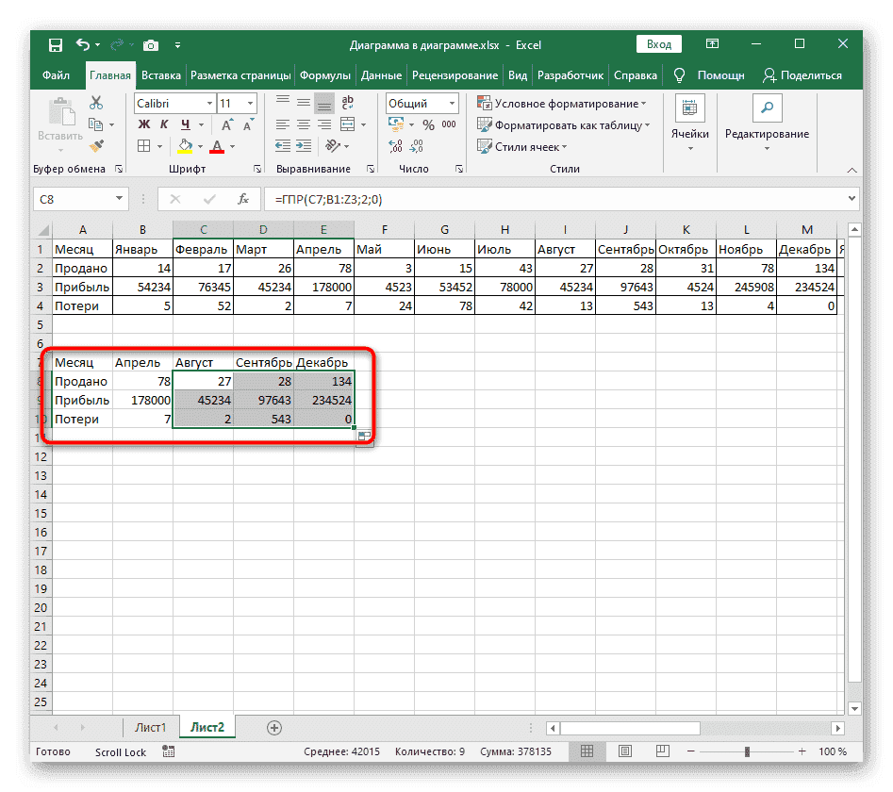
Task: Switch to page break preview view
Action: [x=662, y=751]
